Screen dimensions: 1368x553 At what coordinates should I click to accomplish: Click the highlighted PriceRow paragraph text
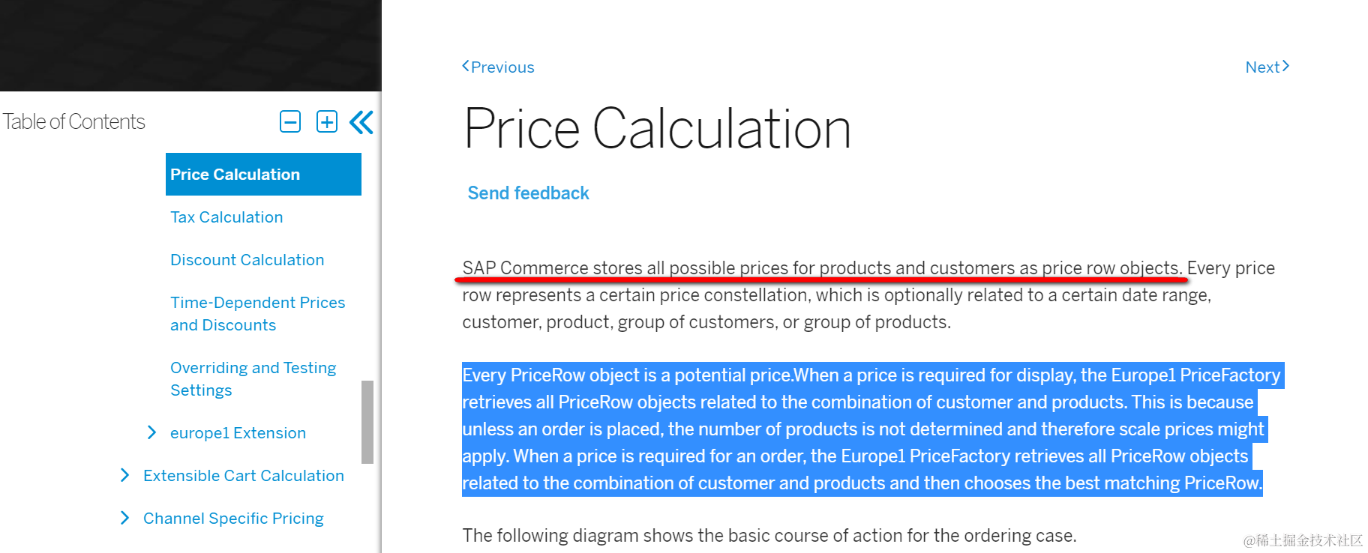(861, 429)
